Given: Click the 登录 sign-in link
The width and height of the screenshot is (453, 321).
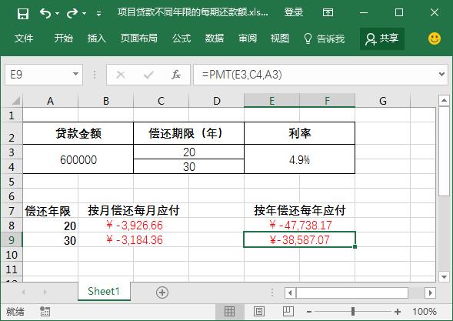Looking at the screenshot, I should tap(294, 12).
